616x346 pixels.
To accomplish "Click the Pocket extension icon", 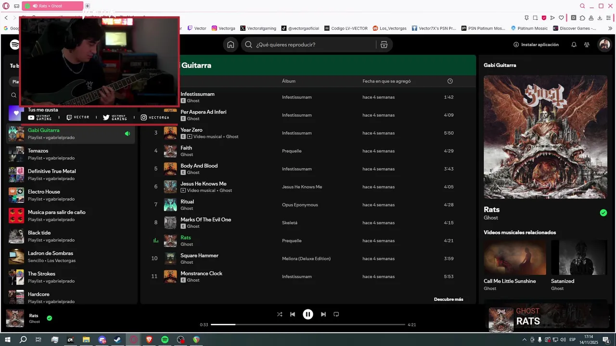I will [x=544, y=18].
